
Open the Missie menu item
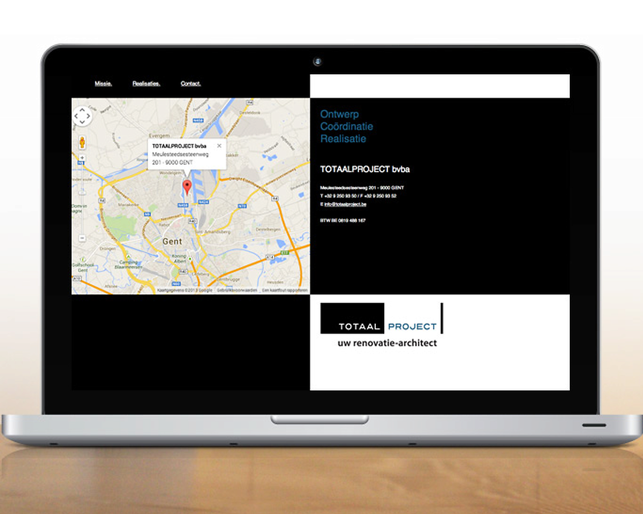point(103,84)
